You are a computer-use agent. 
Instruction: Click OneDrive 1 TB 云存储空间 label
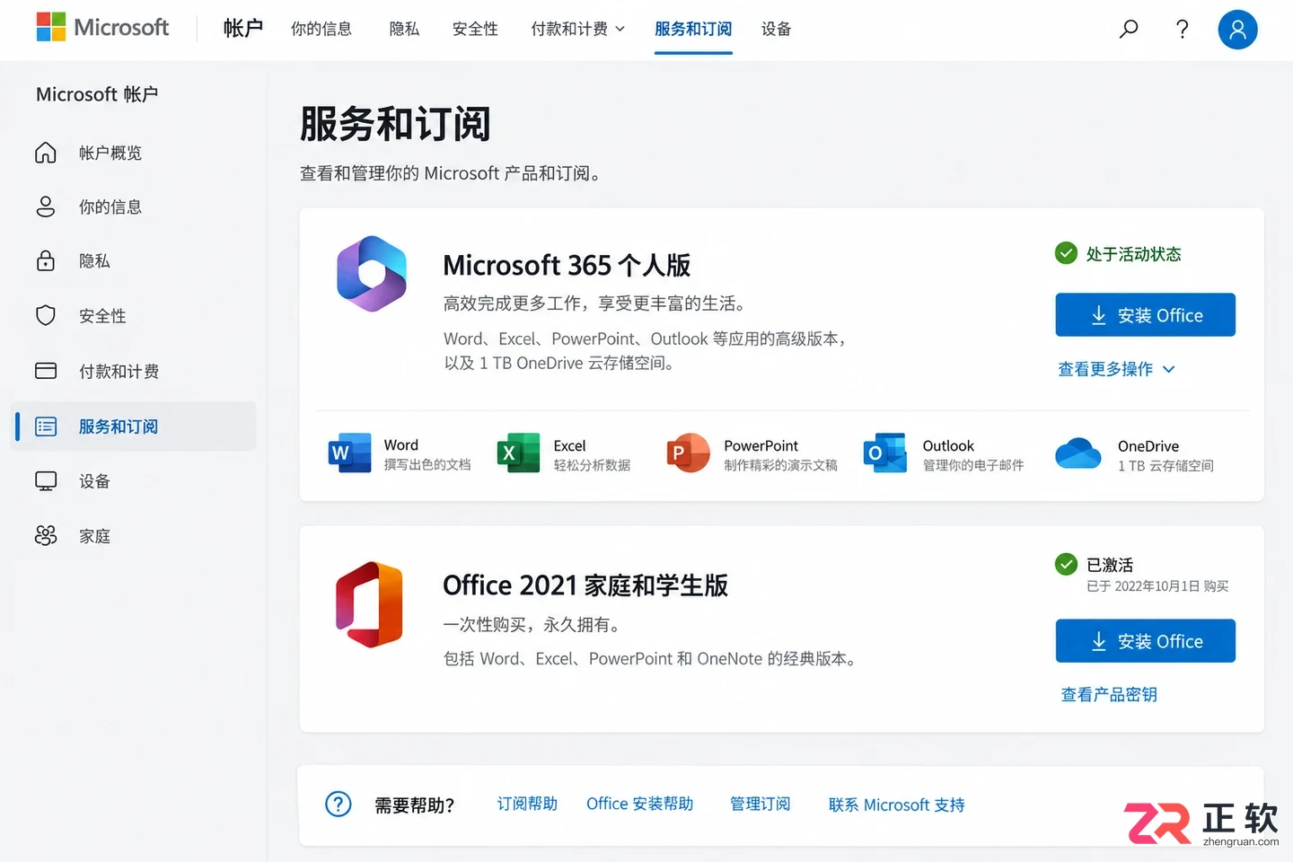point(1165,455)
